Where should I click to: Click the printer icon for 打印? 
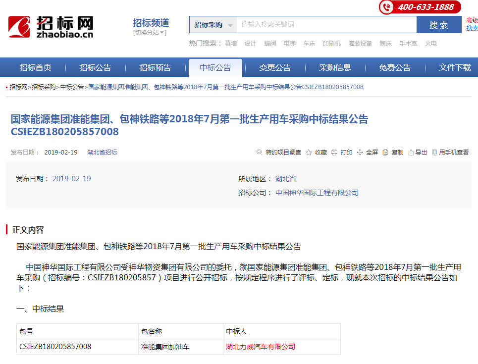click(334, 152)
